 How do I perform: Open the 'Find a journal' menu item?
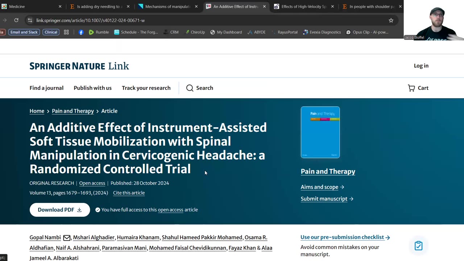click(x=46, y=88)
